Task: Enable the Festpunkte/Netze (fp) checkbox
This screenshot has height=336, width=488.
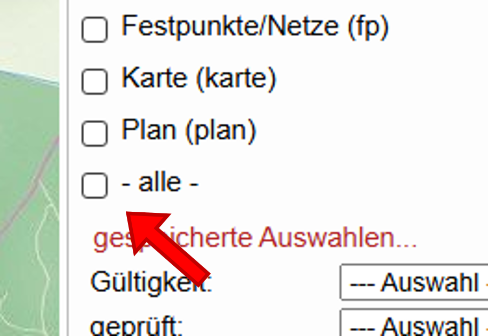Action: (94, 30)
